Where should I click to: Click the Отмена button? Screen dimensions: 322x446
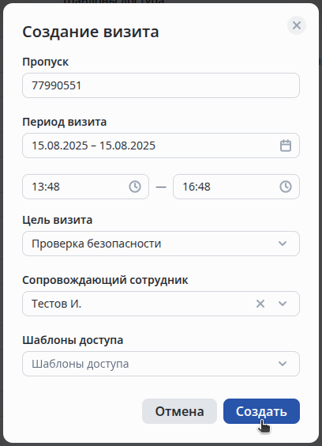(179, 411)
